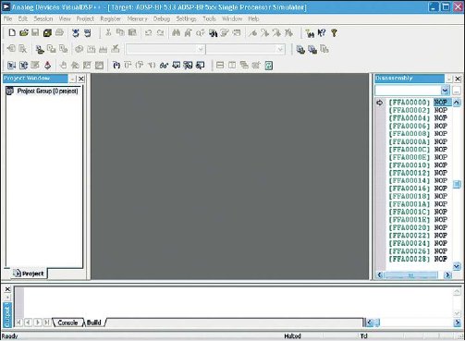Click the first blue braces step icon
The image size is (465, 341).
[x=116, y=66]
